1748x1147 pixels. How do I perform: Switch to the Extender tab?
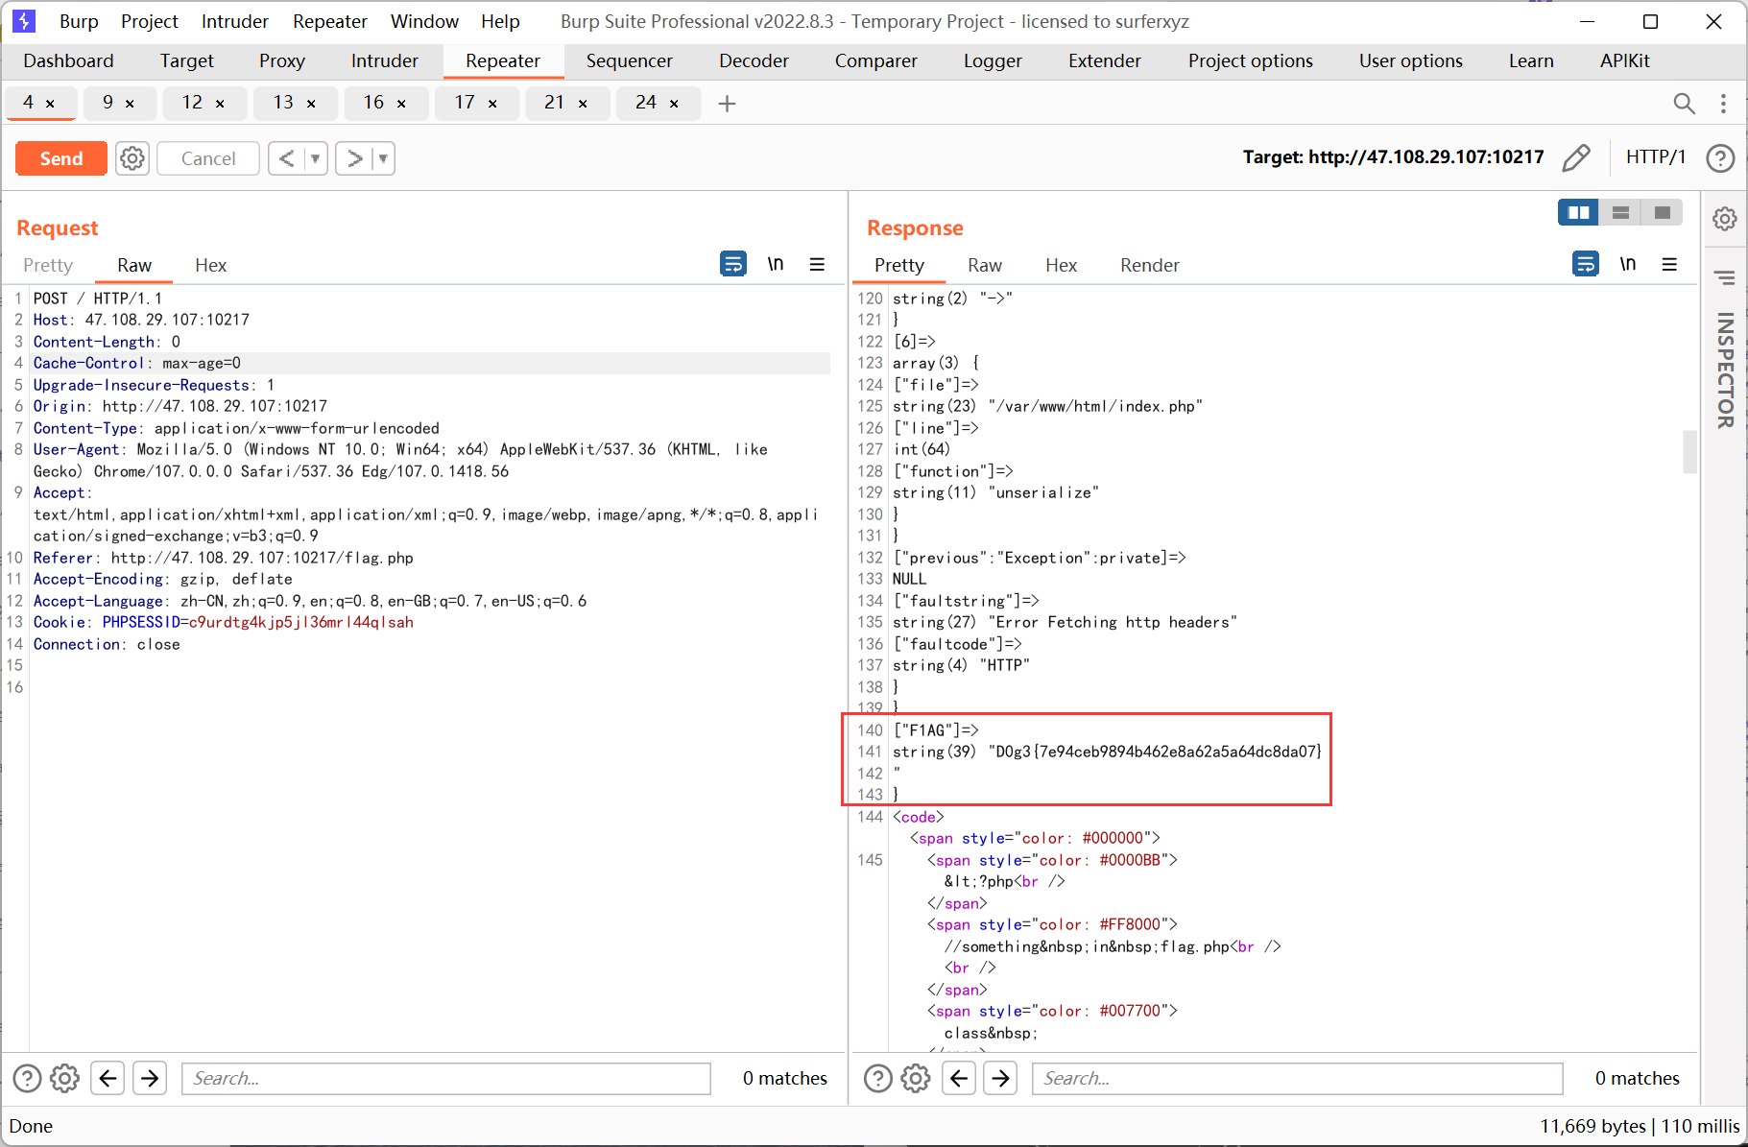(1105, 60)
